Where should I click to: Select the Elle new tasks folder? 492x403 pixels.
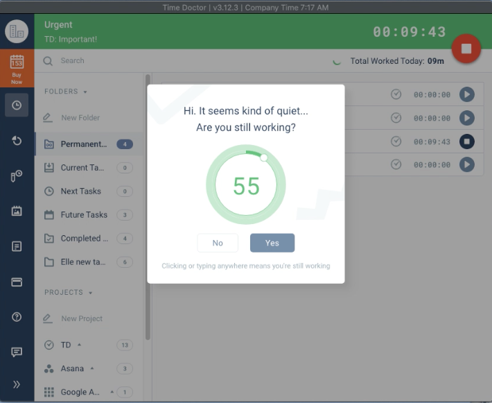(x=89, y=262)
